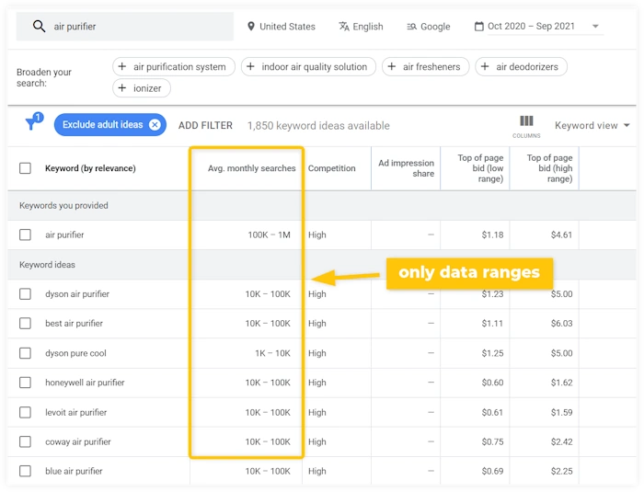Sort by Ad impression share header
The width and height of the screenshot is (644, 492).
[407, 168]
